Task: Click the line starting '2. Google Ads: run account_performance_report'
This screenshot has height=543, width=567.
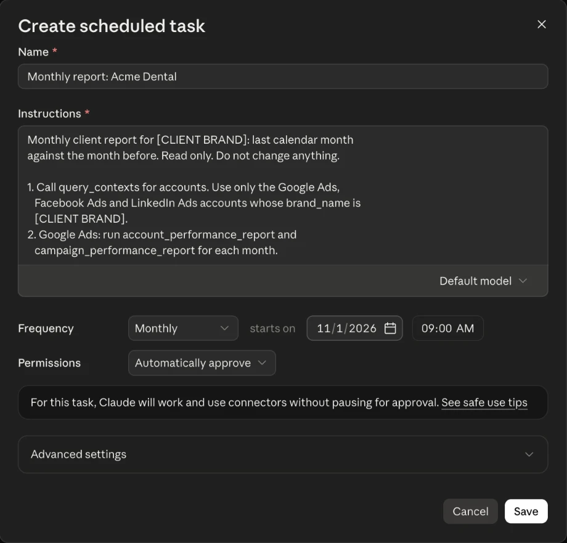Action: click(x=162, y=234)
